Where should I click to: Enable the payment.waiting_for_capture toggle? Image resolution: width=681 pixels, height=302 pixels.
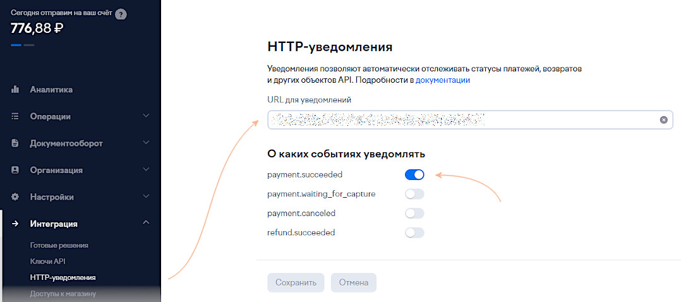(414, 194)
